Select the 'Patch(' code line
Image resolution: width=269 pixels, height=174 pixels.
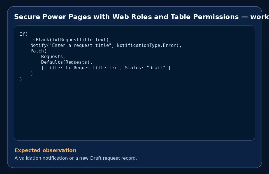(x=38, y=51)
